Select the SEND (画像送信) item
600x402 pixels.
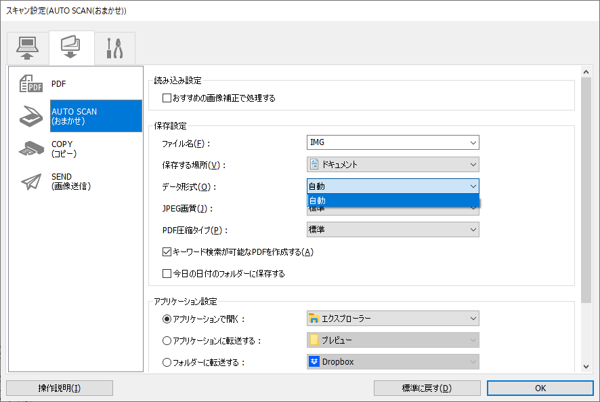click(x=71, y=181)
